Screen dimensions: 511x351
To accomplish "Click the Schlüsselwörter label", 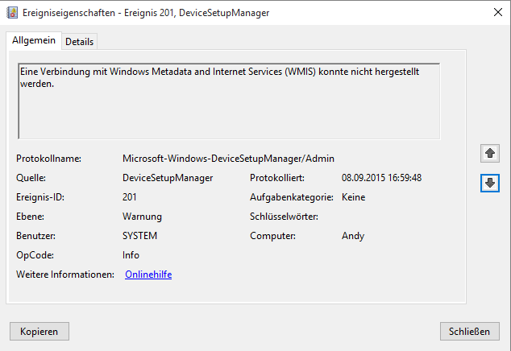I will pos(285,217).
